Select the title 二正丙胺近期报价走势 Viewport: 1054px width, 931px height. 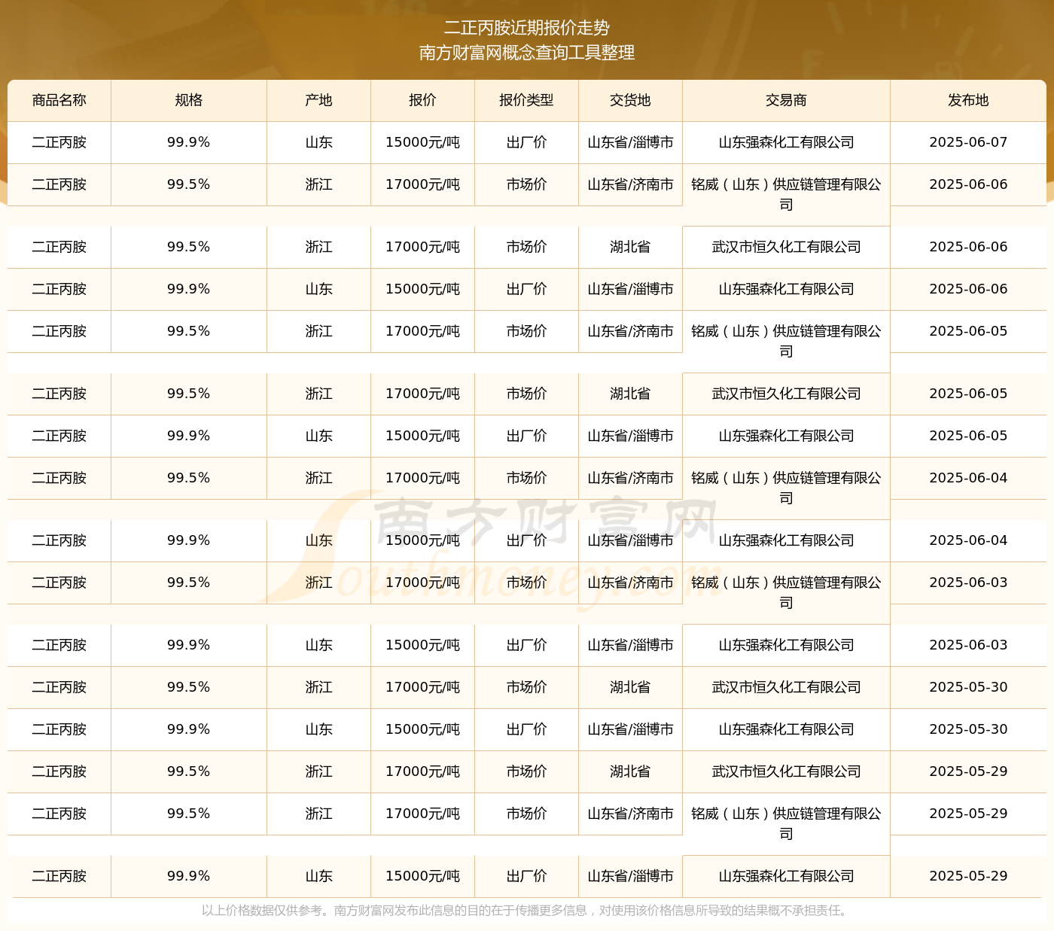coord(527,28)
